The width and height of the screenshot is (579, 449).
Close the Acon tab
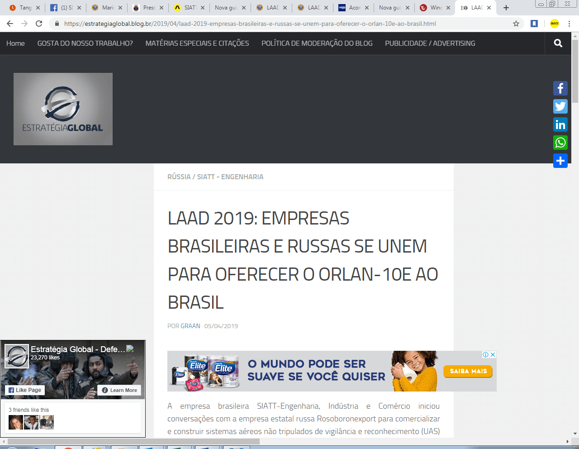(367, 8)
